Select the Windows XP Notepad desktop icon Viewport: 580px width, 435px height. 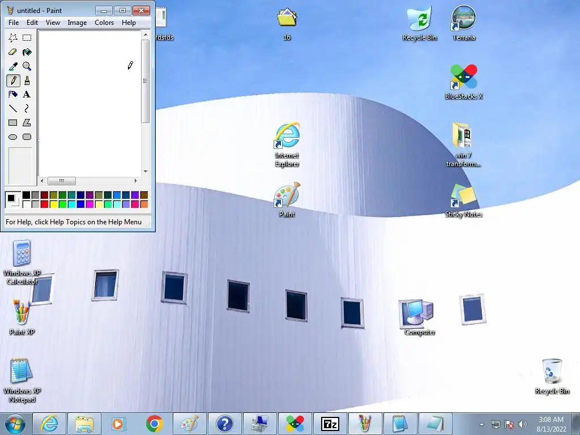pos(22,381)
